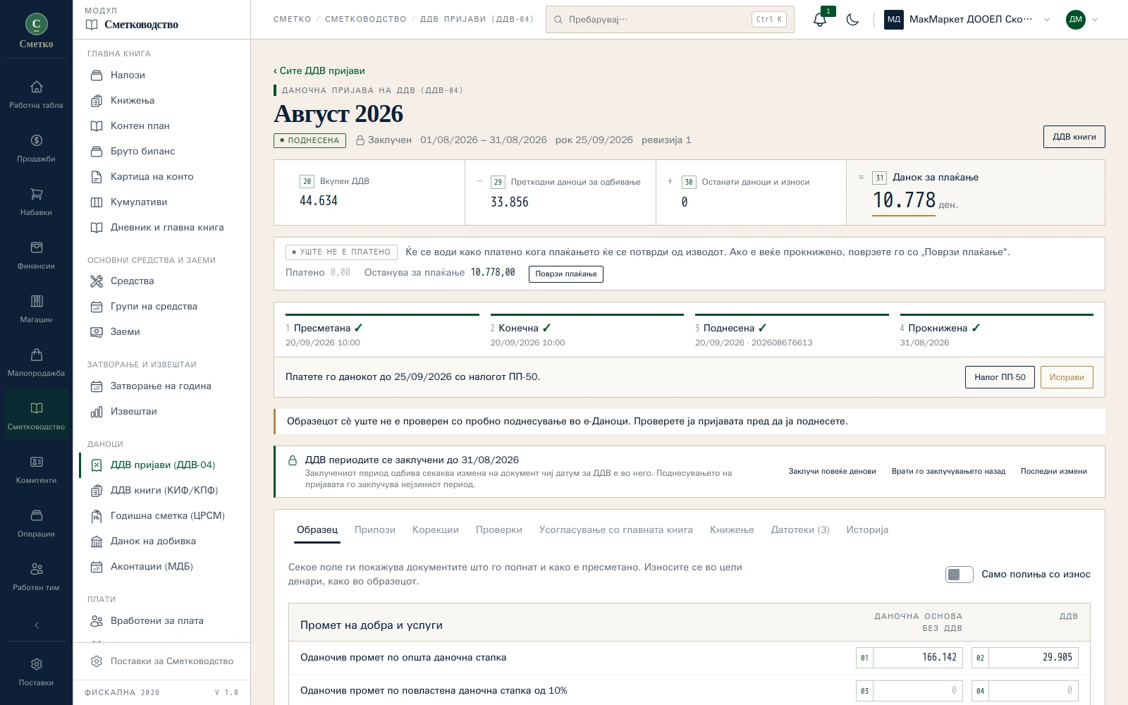This screenshot has width=1128, height=705.
Task: Open Поставки за Сметководство in sidebar footer
Action: [x=162, y=661]
